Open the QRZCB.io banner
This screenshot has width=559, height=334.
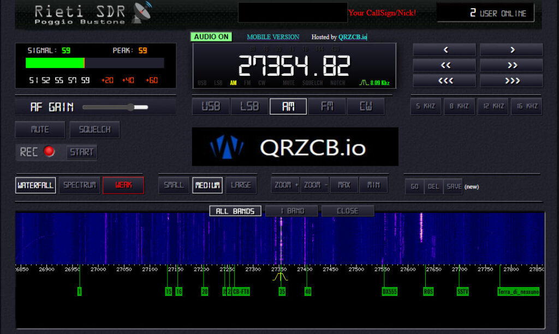295,147
